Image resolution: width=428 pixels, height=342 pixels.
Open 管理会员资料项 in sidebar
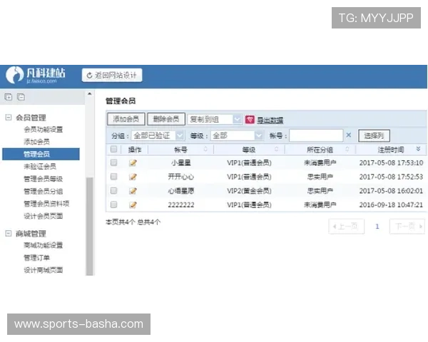click(x=46, y=204)
